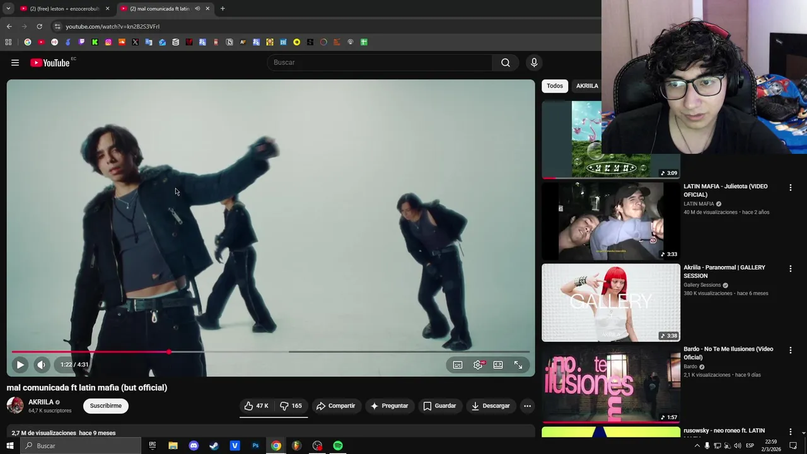The image size is (807, 454).
Task: Open rusowsky - neo roneo video title
Action: click(724, 431)
